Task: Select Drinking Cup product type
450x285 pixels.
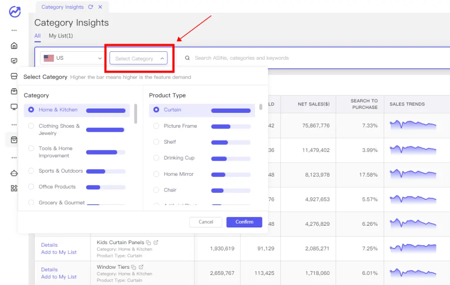Action: click(x=156, y=158)
